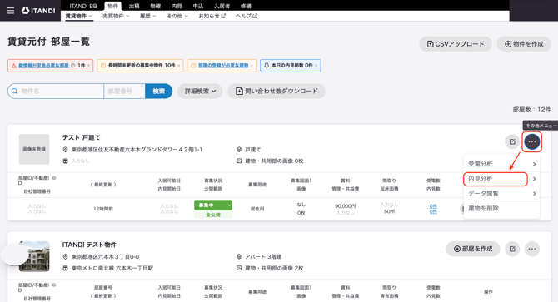Open the hamburger main menu
Viewport: 558px width, 302px height.
11,11
